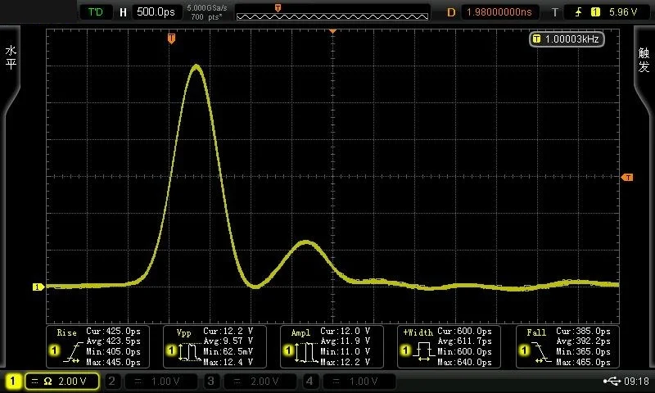Click the T'D trigger status indicator

click(96, 11)
